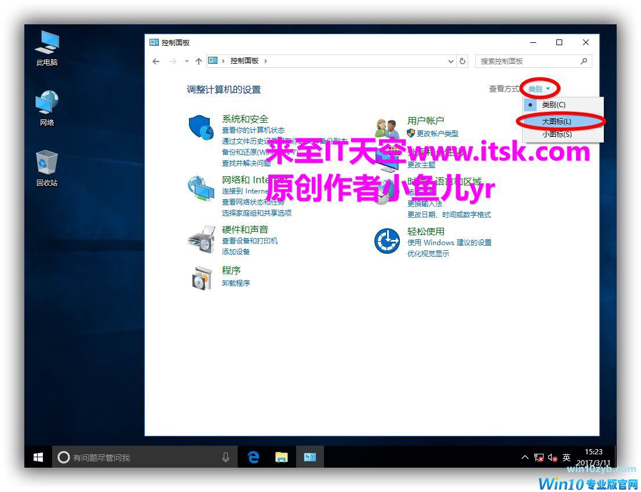Click the 添加设备 link
Viewport: 641px width, 492px height.
tap(236, 252)
